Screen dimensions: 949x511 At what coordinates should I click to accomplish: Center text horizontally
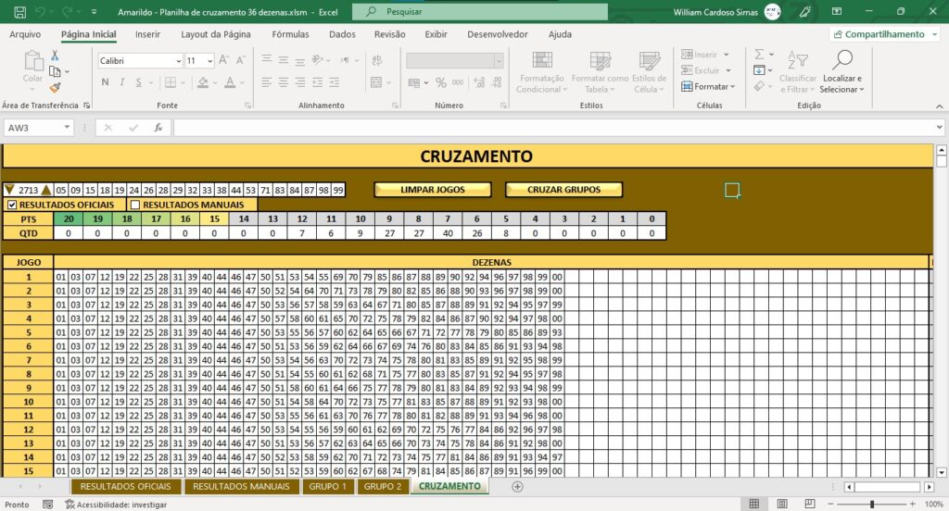pos(284,82)
